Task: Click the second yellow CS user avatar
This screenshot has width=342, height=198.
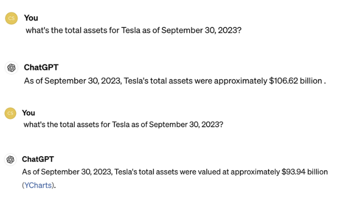Action: [10, 113]
